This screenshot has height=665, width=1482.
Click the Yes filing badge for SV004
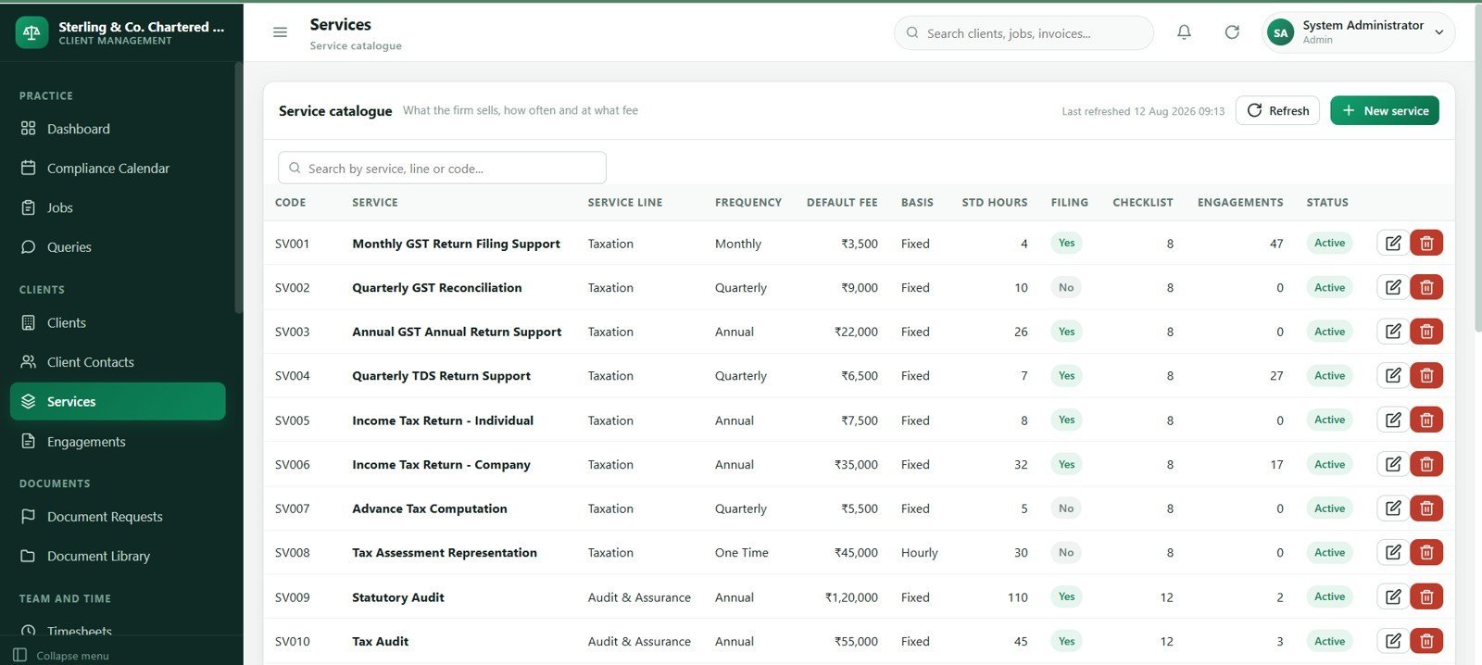click(1066, 375)
